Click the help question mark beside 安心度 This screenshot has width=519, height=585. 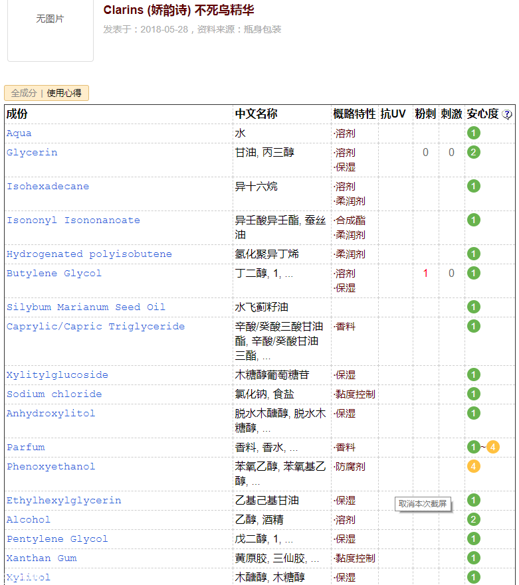(x=507, y=114)
